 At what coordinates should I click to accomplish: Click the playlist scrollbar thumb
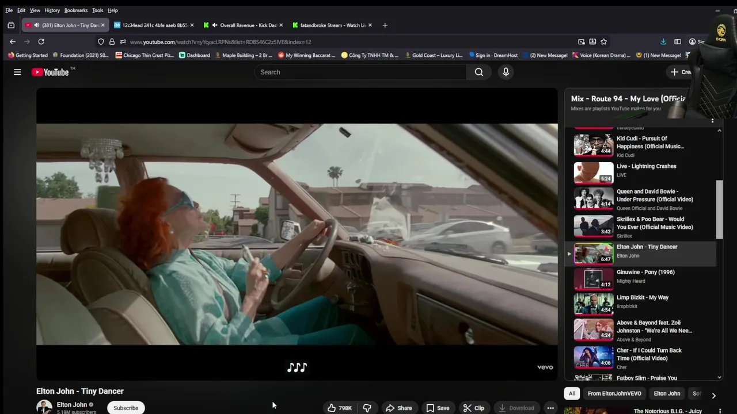click(x=719, y=209)
